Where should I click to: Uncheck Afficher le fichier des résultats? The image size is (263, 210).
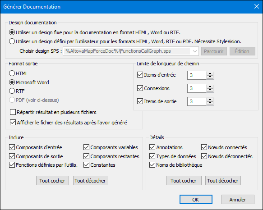[13, 123]
